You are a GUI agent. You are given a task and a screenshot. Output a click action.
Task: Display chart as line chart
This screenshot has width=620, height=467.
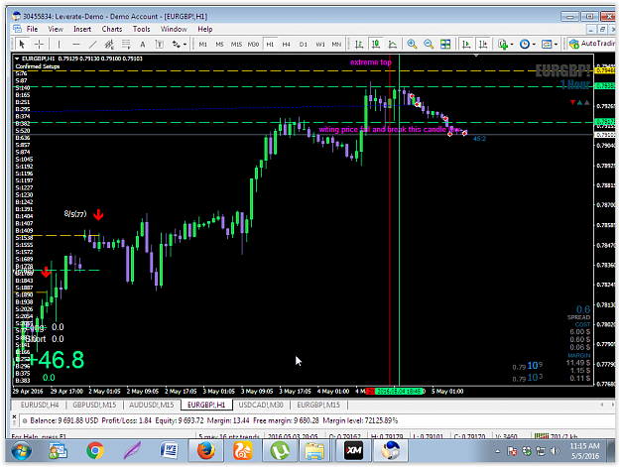pyautogui.click(x=392, y=44)
